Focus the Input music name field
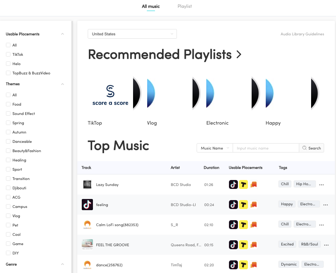Viewport: 336px width, 273px height. pyautogui.click(x=266, y=148)
